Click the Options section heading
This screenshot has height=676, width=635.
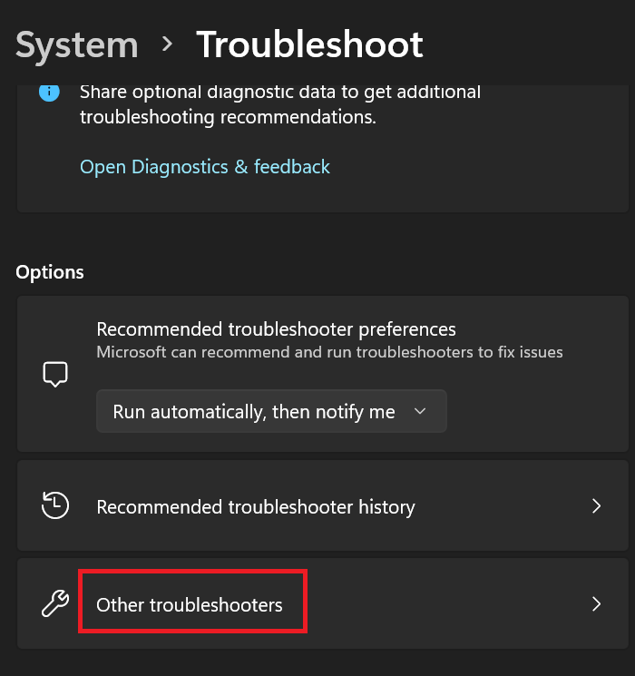50,272
